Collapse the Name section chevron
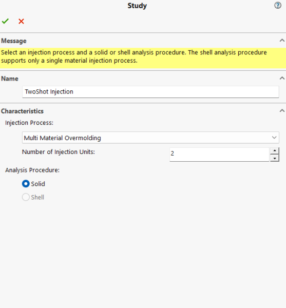This screenshot has width=286, height=308. click(x=282, y=78)
